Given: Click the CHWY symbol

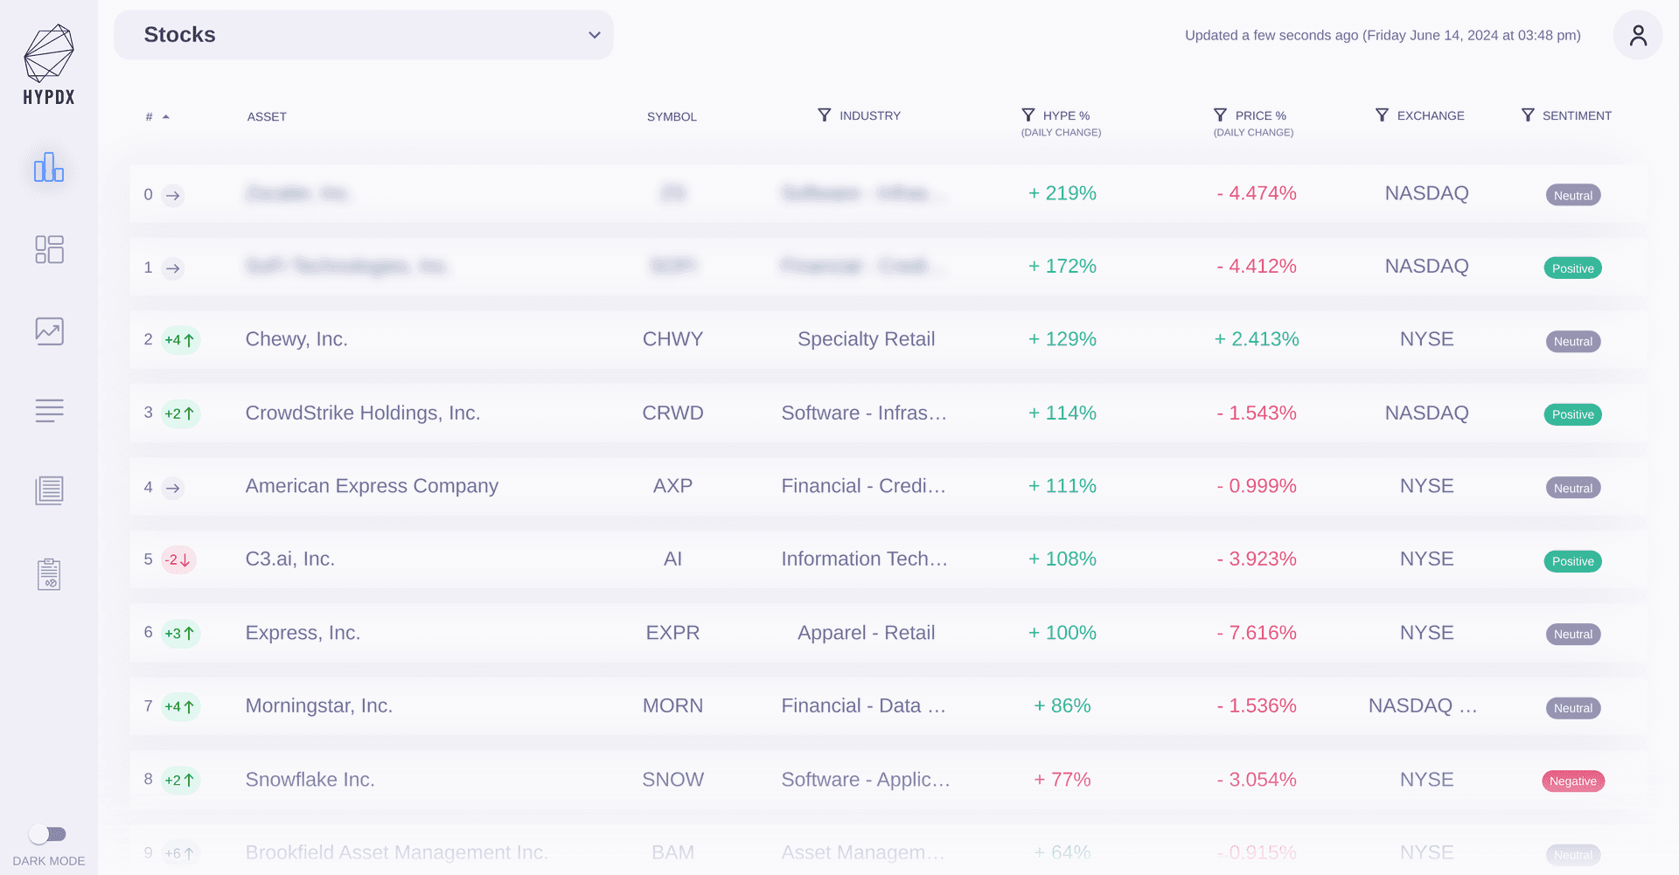Looking at the screenshot, I should (672, 339).
